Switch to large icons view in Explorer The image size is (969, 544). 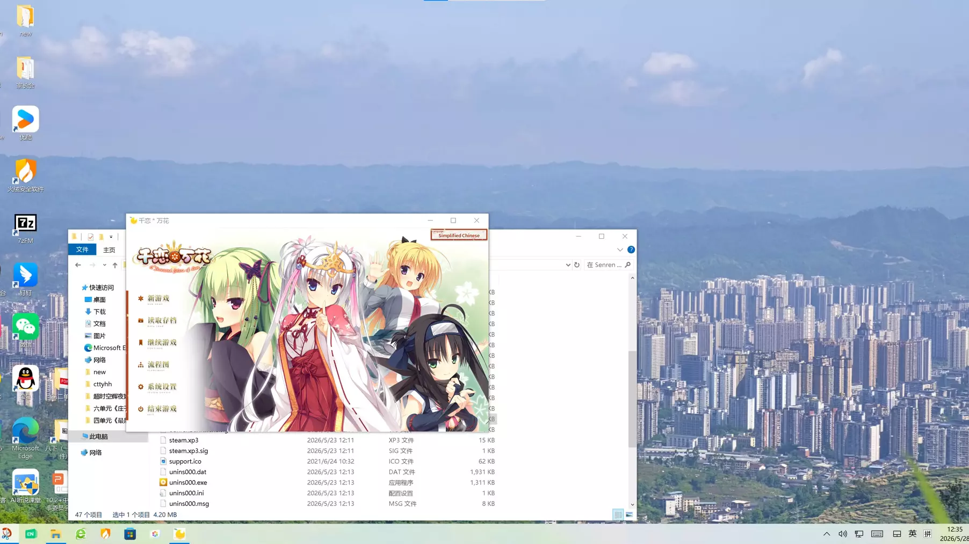(x=629, y=515)
